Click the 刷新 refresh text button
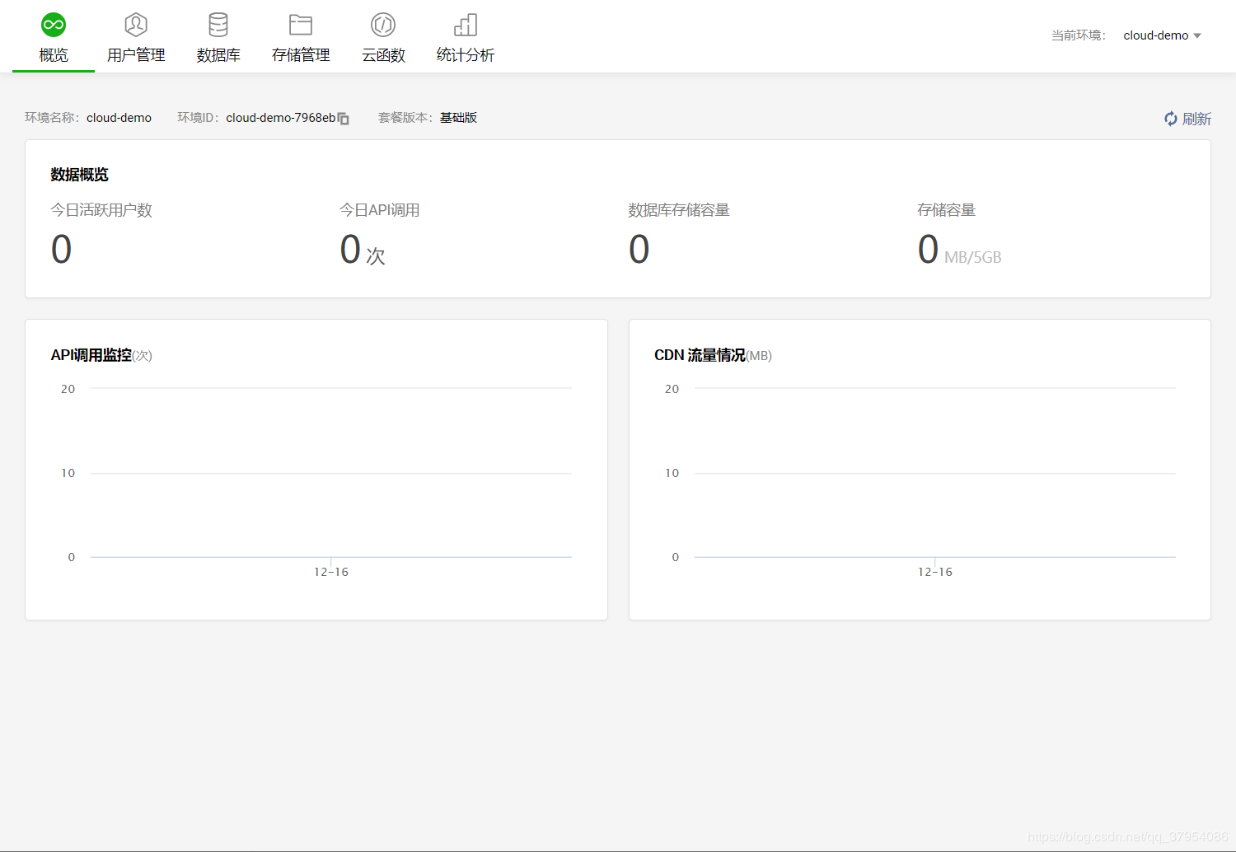 (x=1196, y=119)
